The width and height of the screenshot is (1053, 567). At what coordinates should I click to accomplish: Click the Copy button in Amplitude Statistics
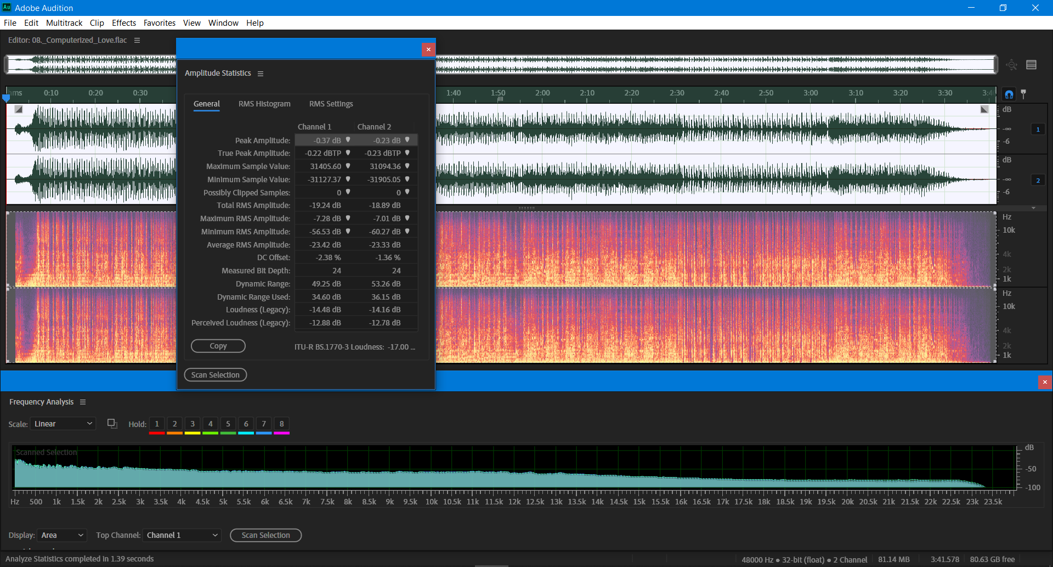(x=218, y=346)
